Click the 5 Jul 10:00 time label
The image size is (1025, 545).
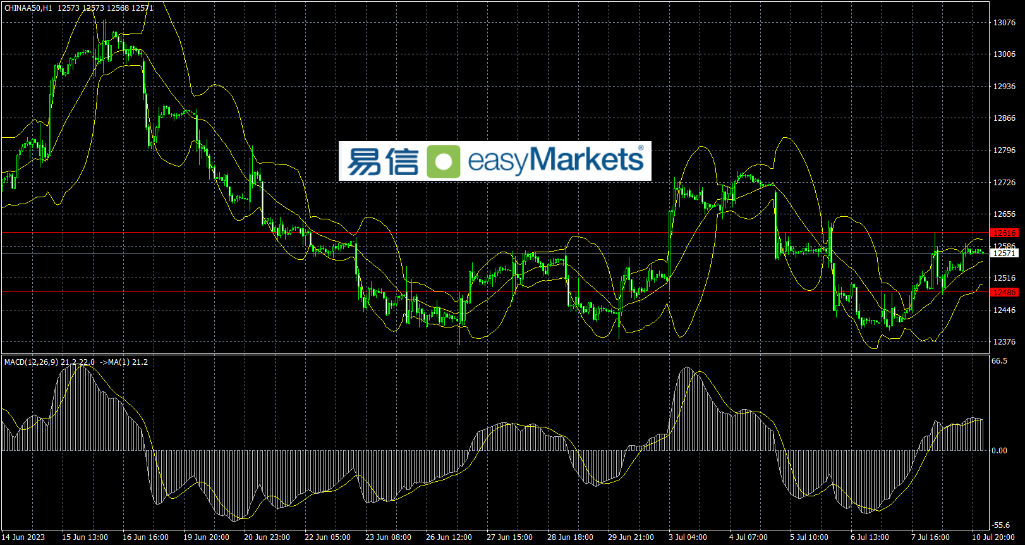[809, 537]
